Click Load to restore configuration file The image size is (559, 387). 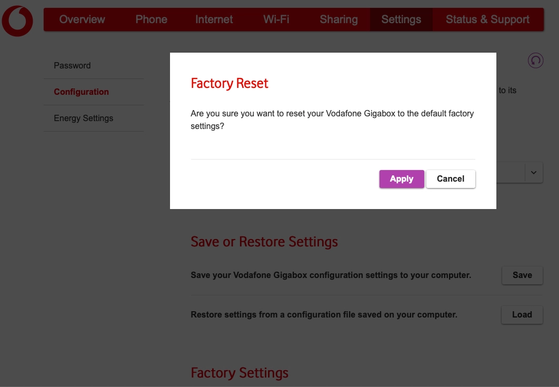[522, 314]
